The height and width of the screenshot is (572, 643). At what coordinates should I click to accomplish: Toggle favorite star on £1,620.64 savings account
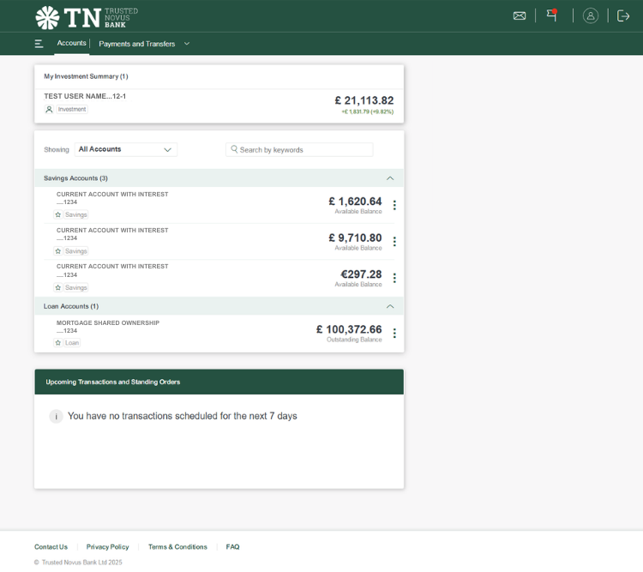tap(58, 214)
